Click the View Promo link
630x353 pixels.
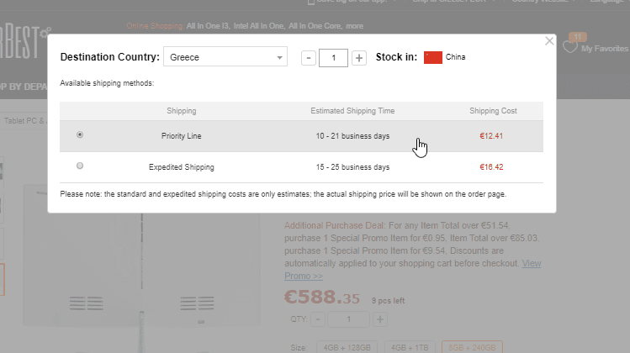click(304, 276)
